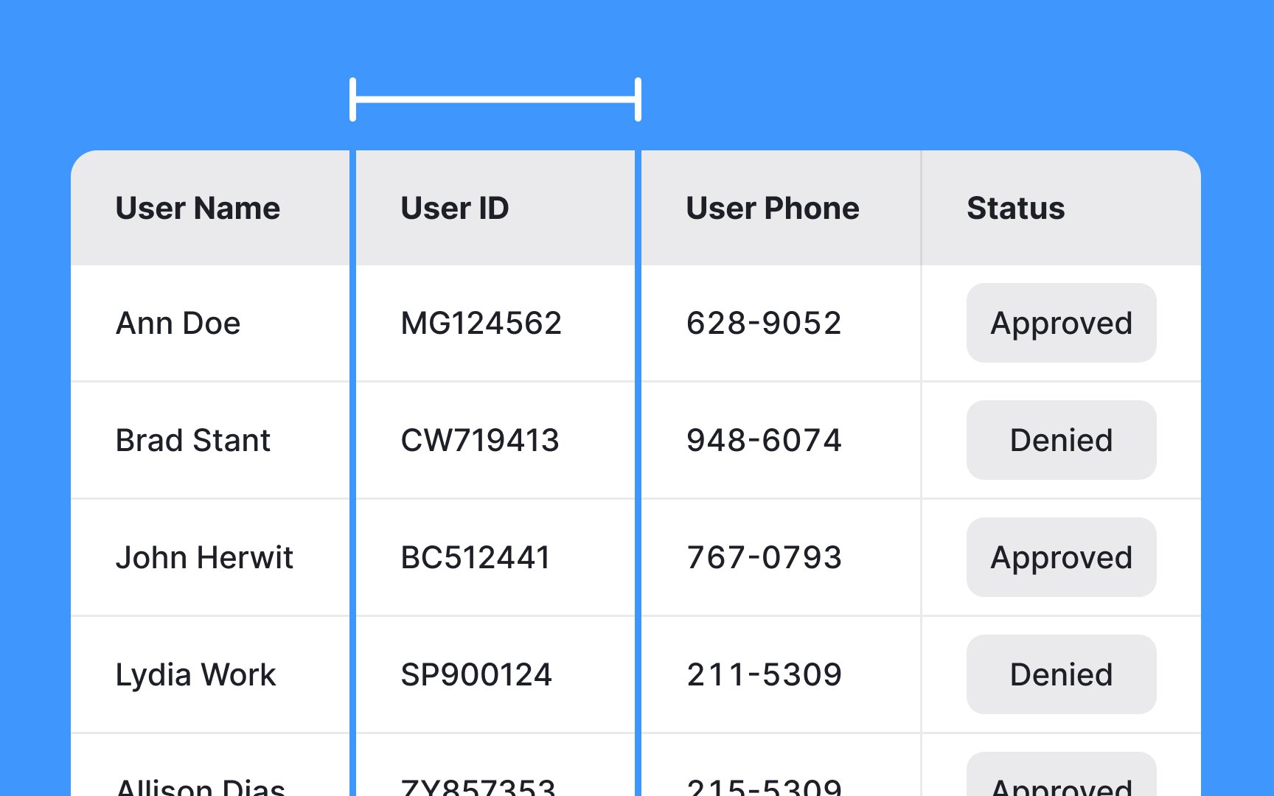Select the Ann Doe name cell
This screenshot has height=796, width=1274.
178,324
